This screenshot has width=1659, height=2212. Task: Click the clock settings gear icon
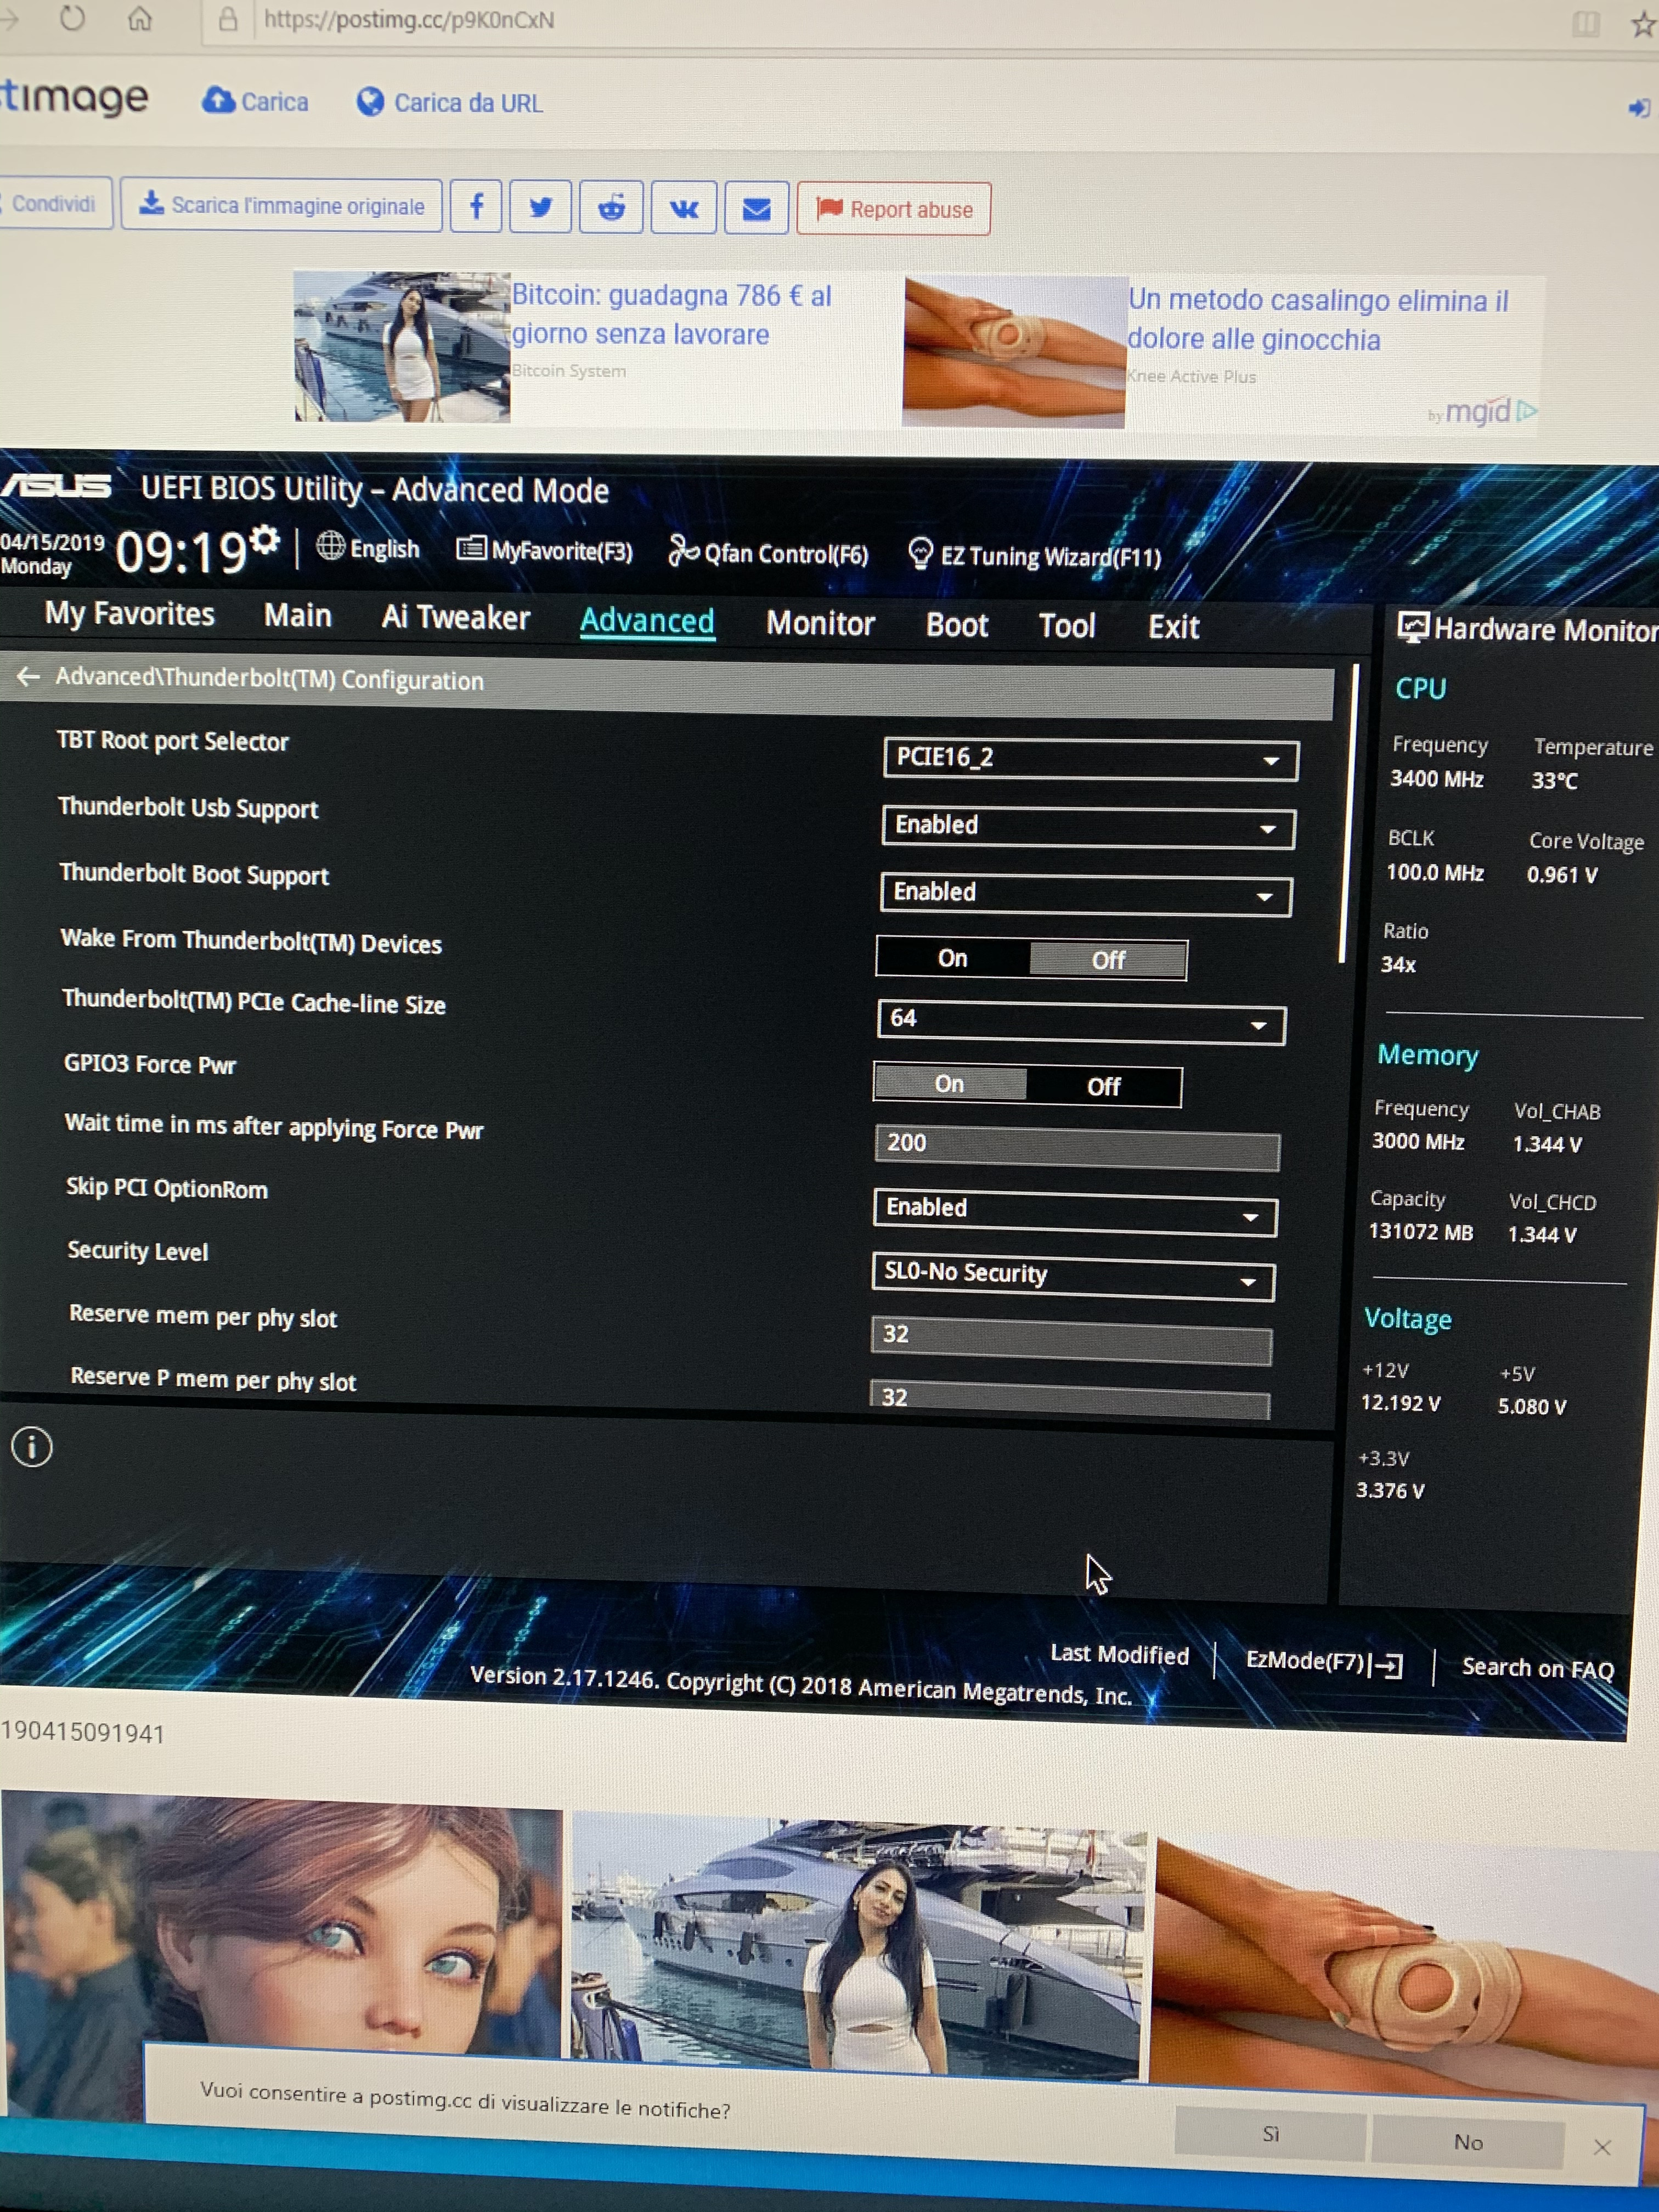[264, 541]
